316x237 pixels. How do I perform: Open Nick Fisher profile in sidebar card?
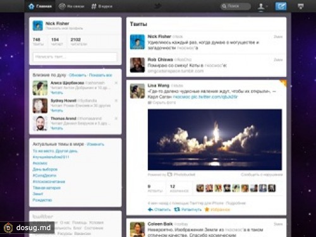[58, 23]
